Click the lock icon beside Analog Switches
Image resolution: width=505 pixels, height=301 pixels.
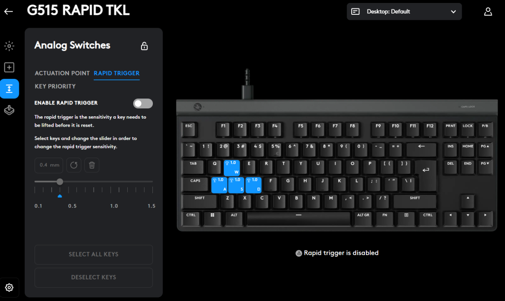(144, 46)
